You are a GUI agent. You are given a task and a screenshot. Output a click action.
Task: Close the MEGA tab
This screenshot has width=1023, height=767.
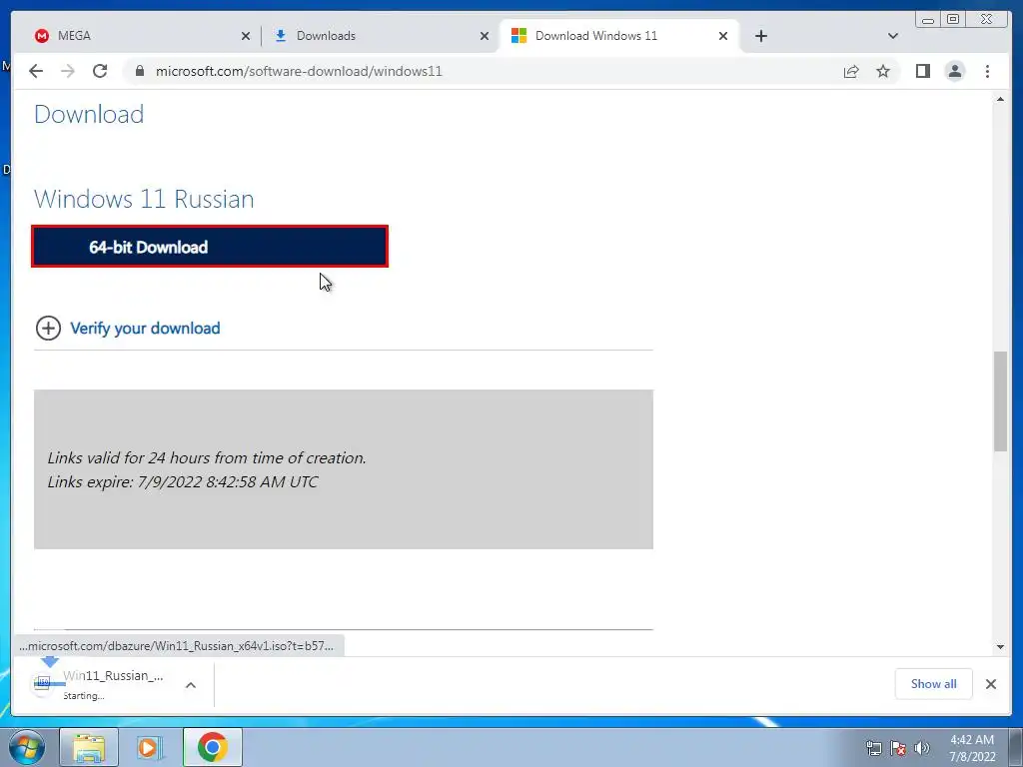246,36
